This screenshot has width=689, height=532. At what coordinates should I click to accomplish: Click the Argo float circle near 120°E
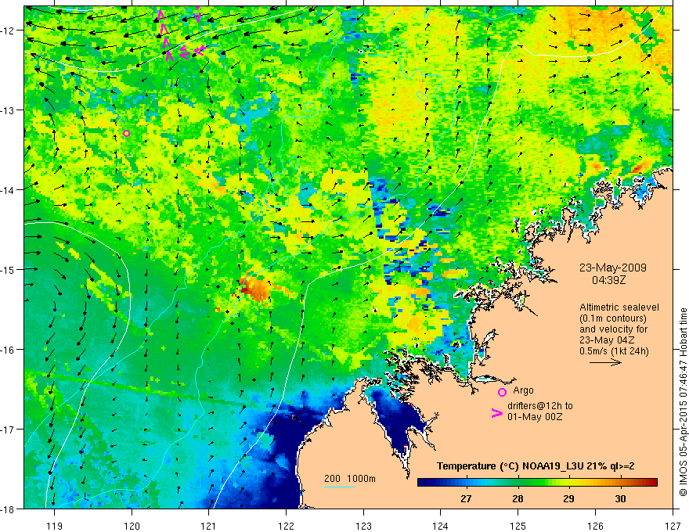(127, 133)
